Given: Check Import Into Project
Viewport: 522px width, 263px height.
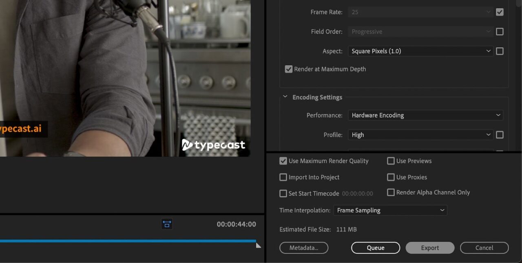Looking at the screenshot, I should click(x=283, y=177).
